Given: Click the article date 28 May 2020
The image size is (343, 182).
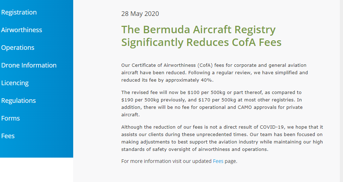Looking at the screenshot, I should tap(140, 14).
